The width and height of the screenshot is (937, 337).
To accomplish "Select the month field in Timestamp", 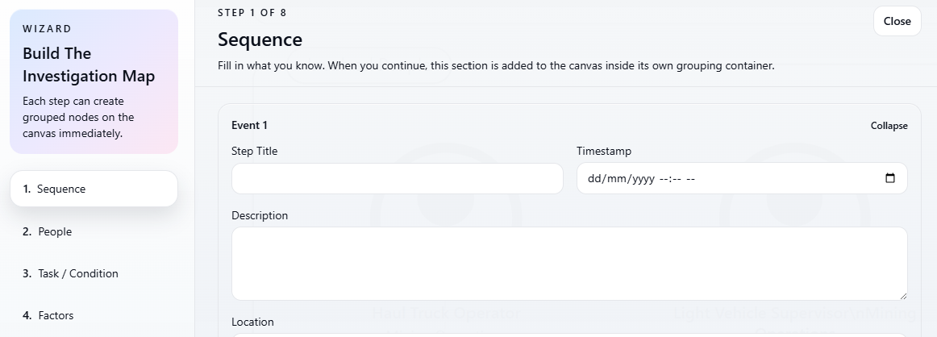I will pyautogui.click(x=615, y=179).
